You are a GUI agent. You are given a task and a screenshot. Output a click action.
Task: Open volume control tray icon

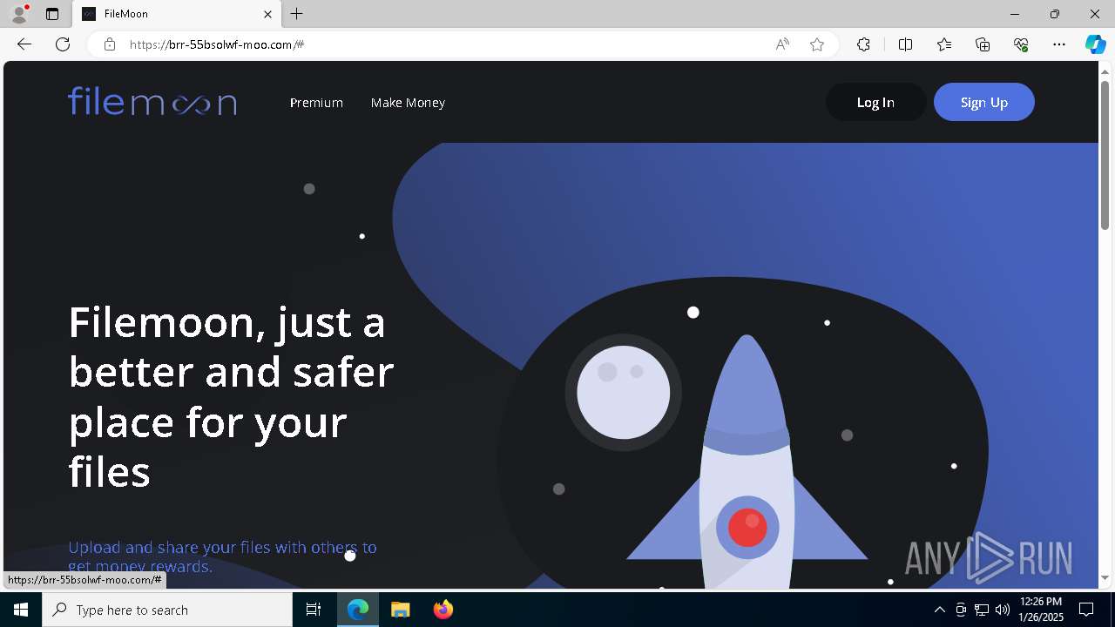tap(1002, 610)
